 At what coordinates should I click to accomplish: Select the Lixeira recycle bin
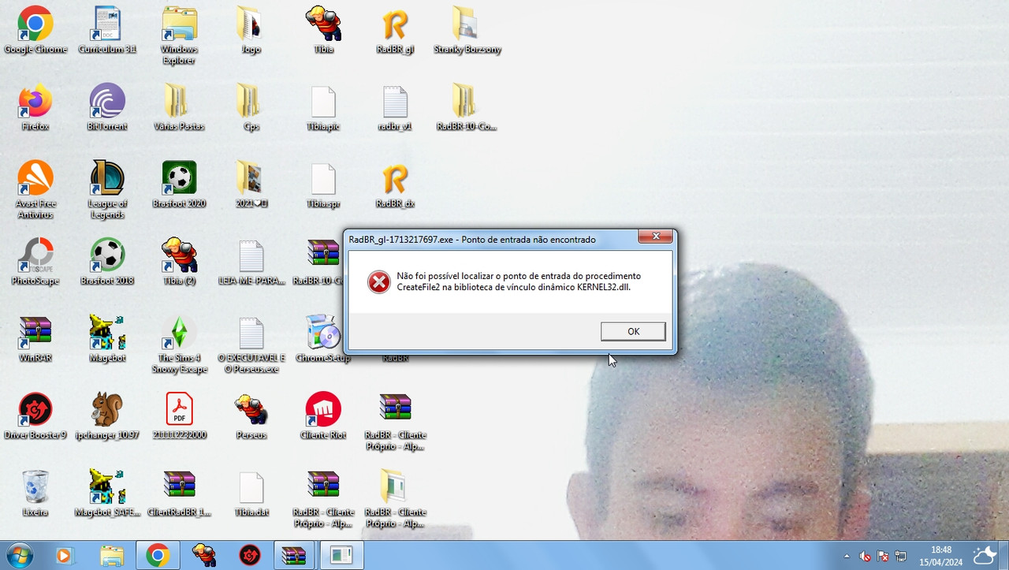(x=35, y=494)
